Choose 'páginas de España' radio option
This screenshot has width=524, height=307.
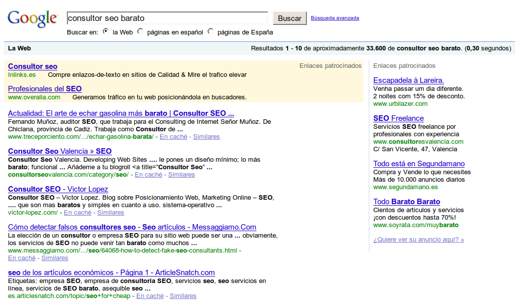point(211,31)
